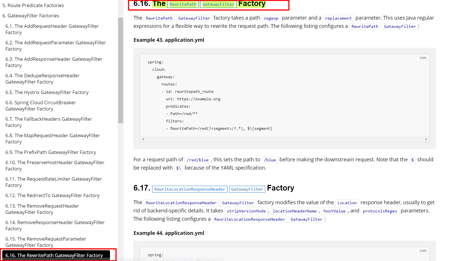Go to 6.3 AddResponseHeader GatewayFilter Factory
This screenshot has width=450, height=261.
tap(54, 62)
